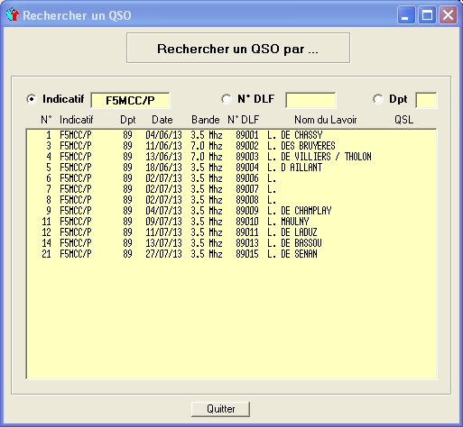Select row with L. DES BRUYERES
This screenshot has height=427, width=463.
pyautogui.click(x=231, y=146)
